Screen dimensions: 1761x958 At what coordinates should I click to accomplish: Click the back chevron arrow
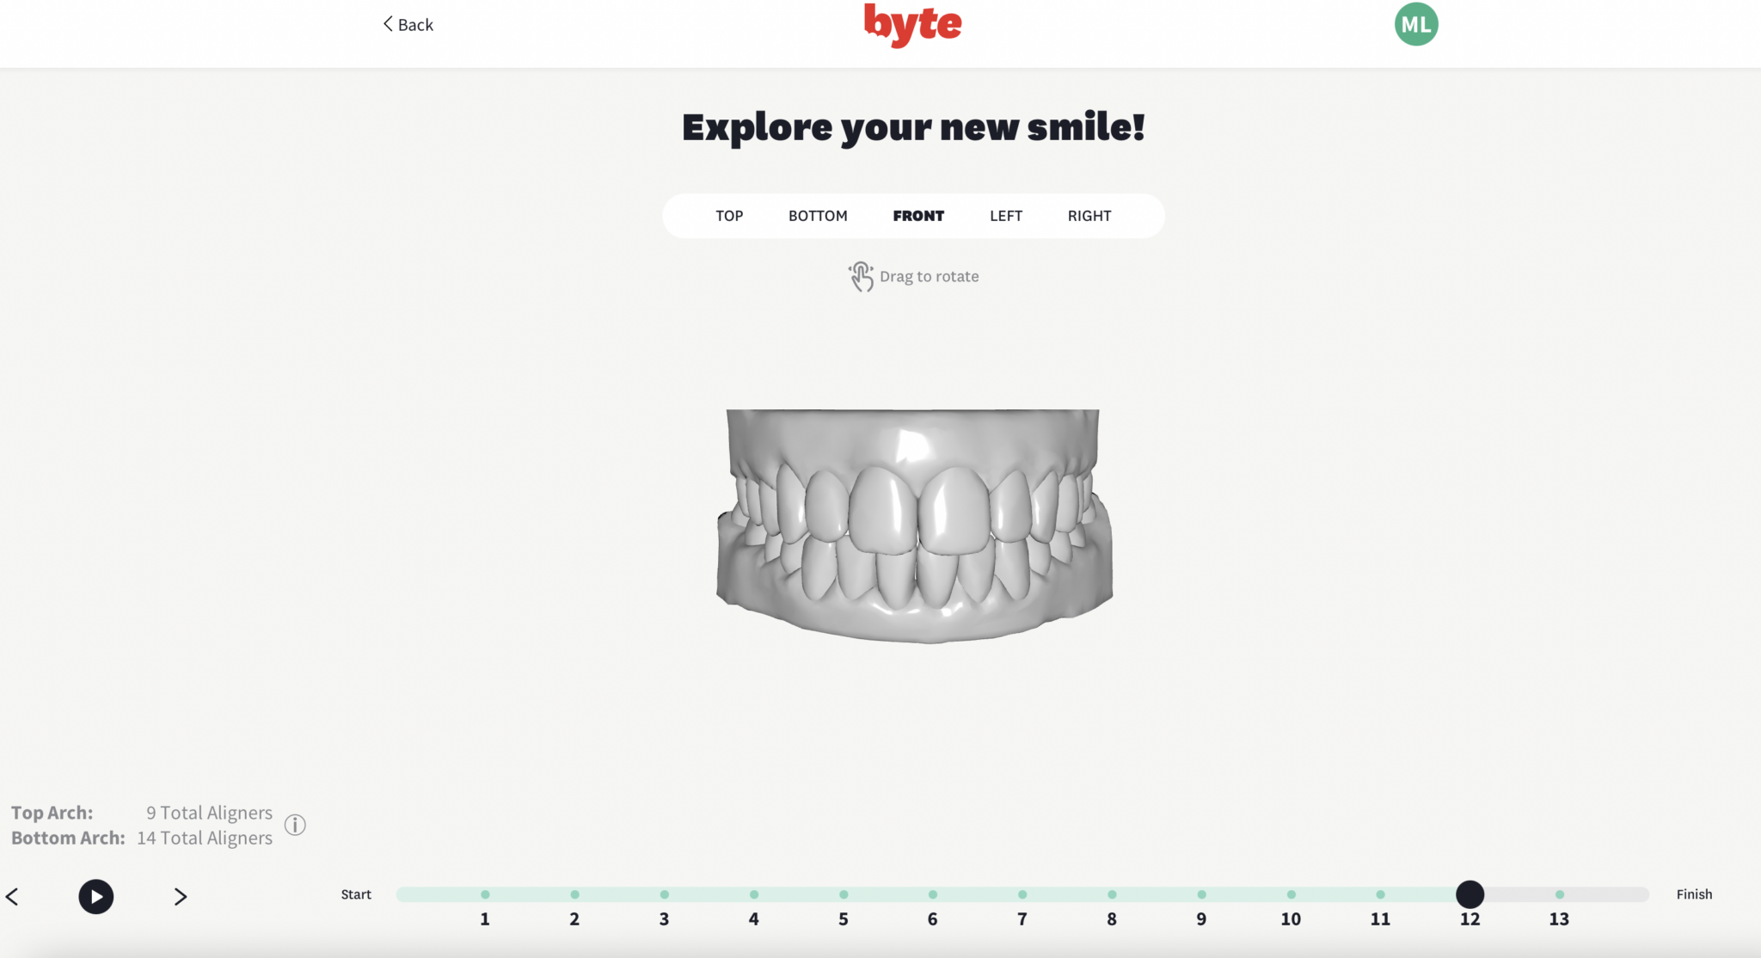[x=387, y=24]
